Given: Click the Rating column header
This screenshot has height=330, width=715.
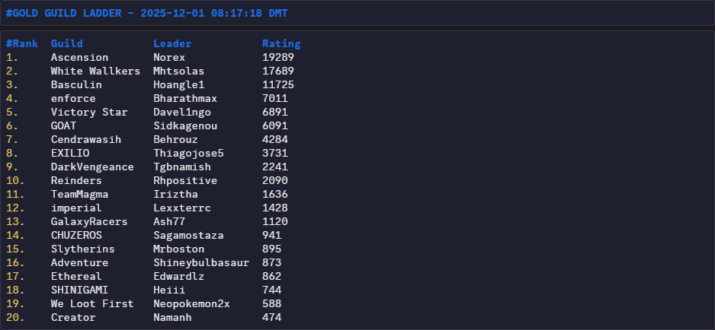Looking at the screenshot, I should pyautogui.click(x=281, y=43).
